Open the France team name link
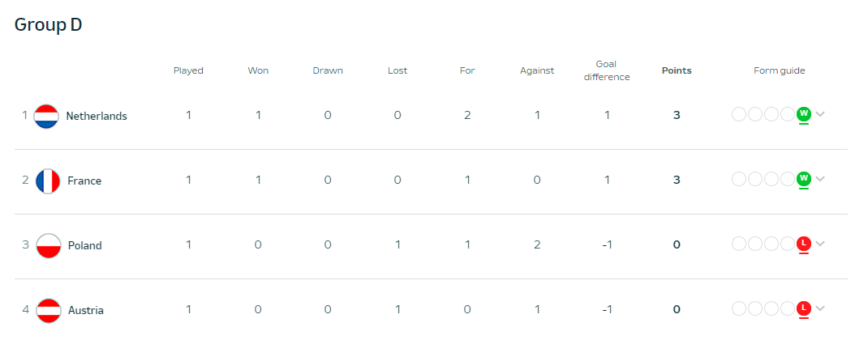 (84, 181)
